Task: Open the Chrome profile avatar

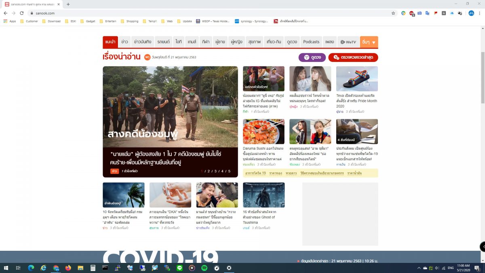Action: point(471,13)
